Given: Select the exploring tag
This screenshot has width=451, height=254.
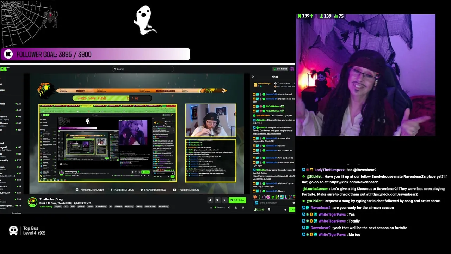Looking at the screenshot, I should tap(129, 206).
